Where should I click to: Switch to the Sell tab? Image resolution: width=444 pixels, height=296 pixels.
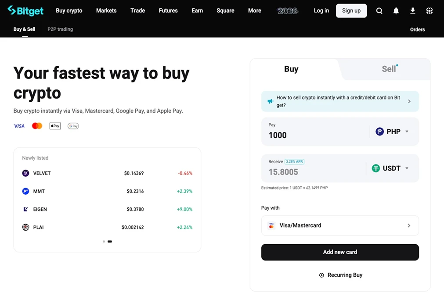(x=389, y=69)
